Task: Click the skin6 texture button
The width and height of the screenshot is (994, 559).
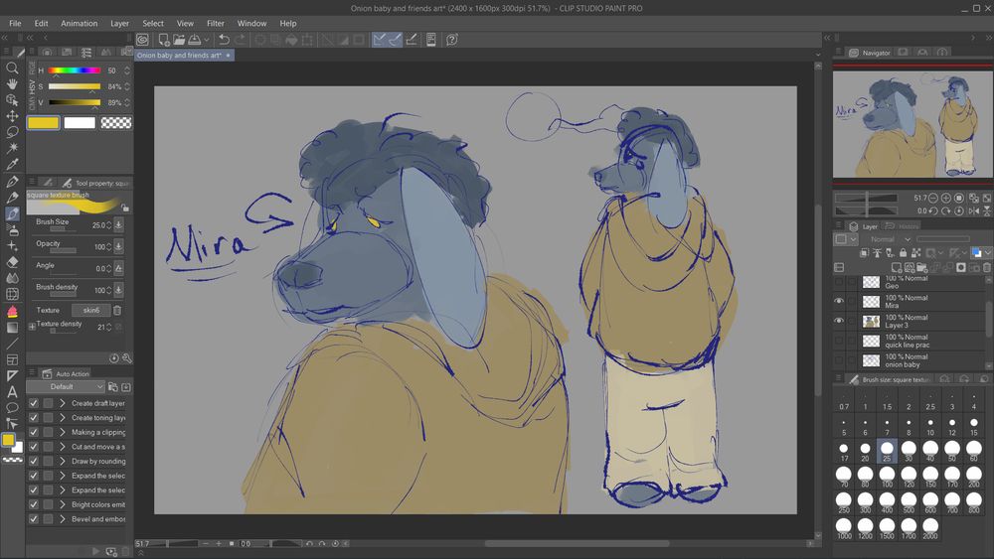Action: 91,310
